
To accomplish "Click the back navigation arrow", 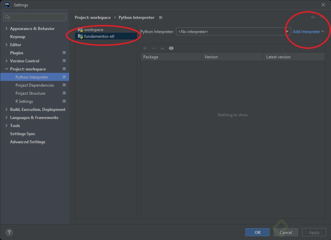I will coord(313,17).
